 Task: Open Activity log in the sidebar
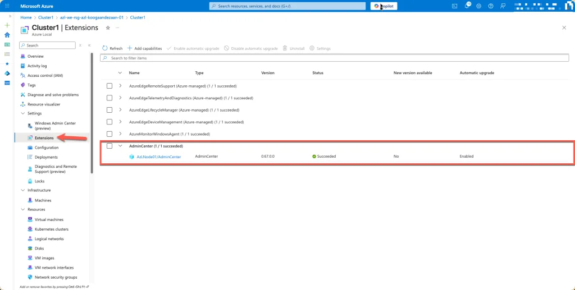pyautogui.click(x=37, y=66)
